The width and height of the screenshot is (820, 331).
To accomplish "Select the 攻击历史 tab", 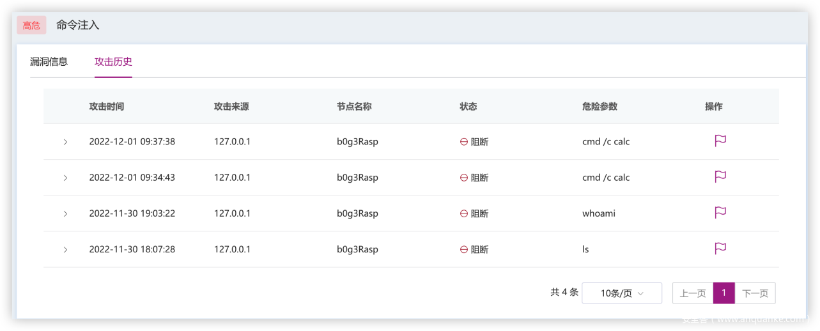I will 113,62.
